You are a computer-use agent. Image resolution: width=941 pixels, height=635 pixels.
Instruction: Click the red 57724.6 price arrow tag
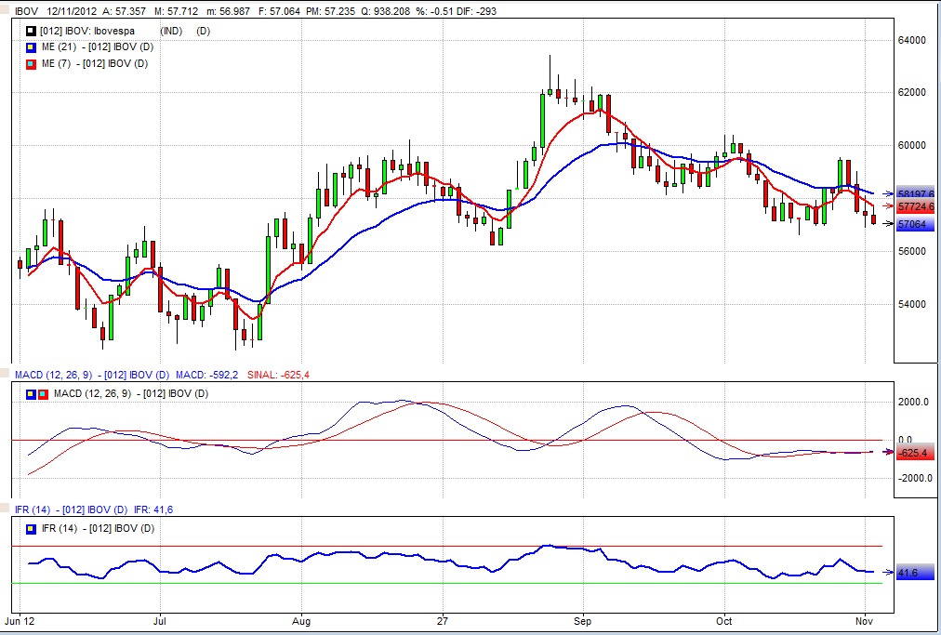point(915,206)
